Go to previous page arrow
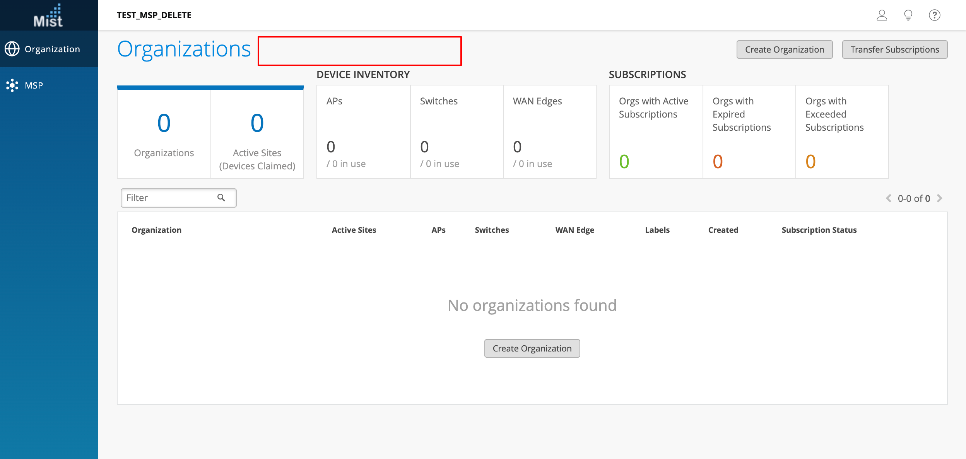Screen dimensions: 966x459 (x=889, y=198)
